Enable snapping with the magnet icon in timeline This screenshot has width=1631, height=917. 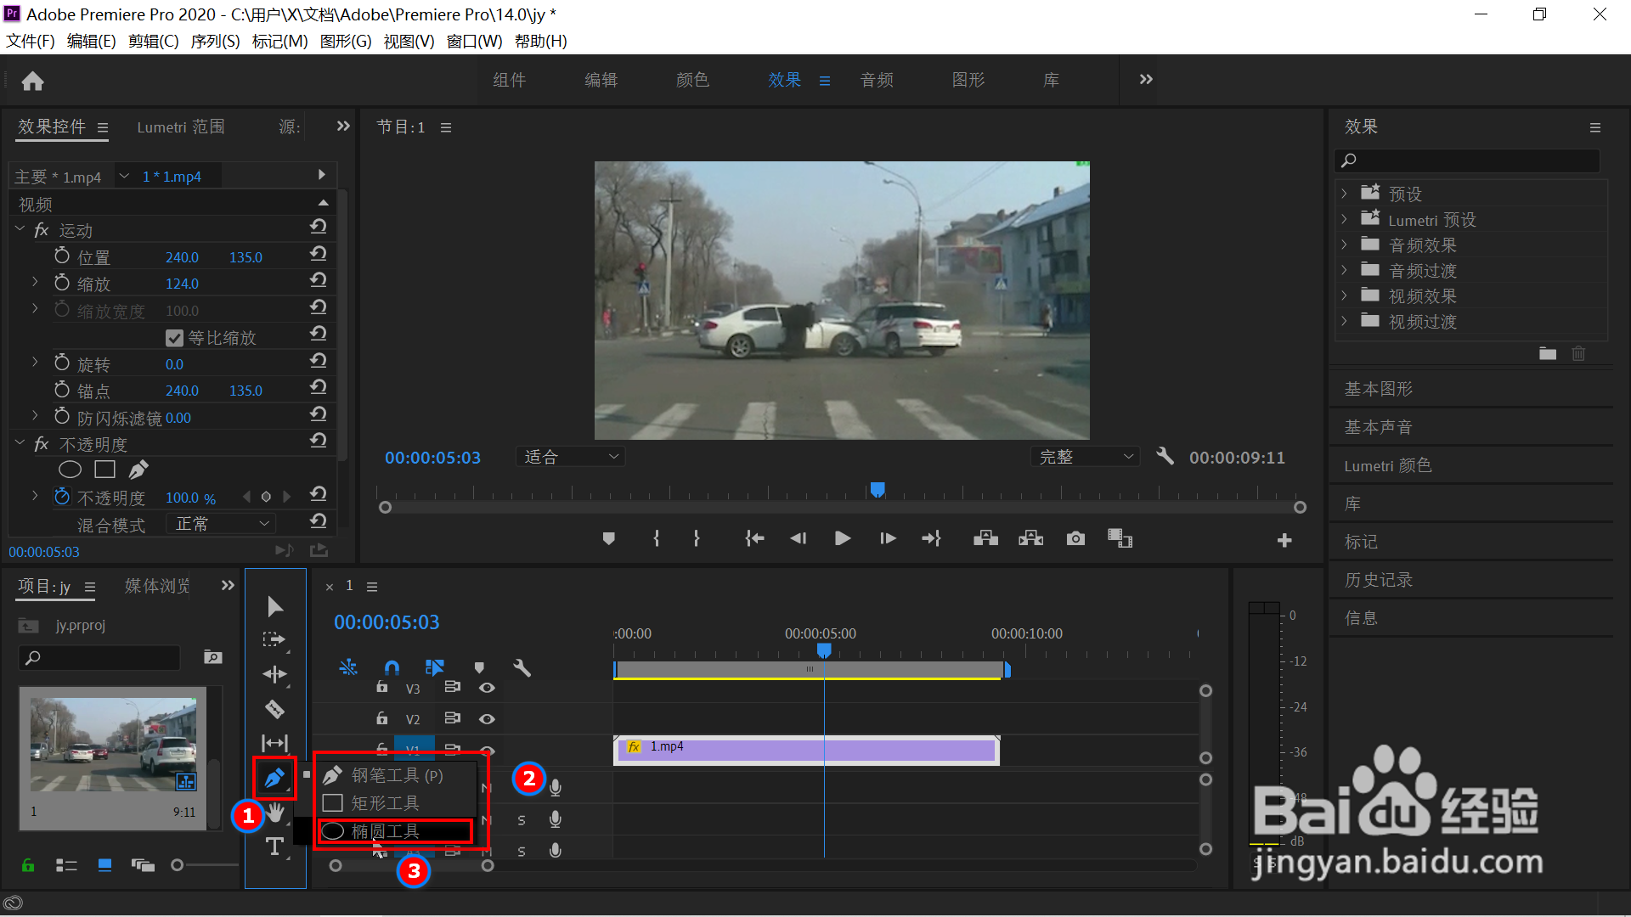tap(392, 667)
